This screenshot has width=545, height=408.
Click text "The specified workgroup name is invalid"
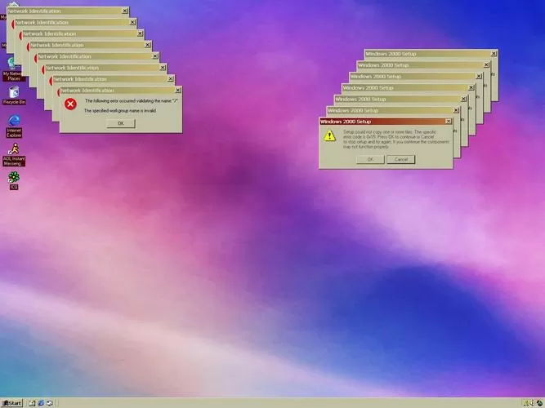120,111
